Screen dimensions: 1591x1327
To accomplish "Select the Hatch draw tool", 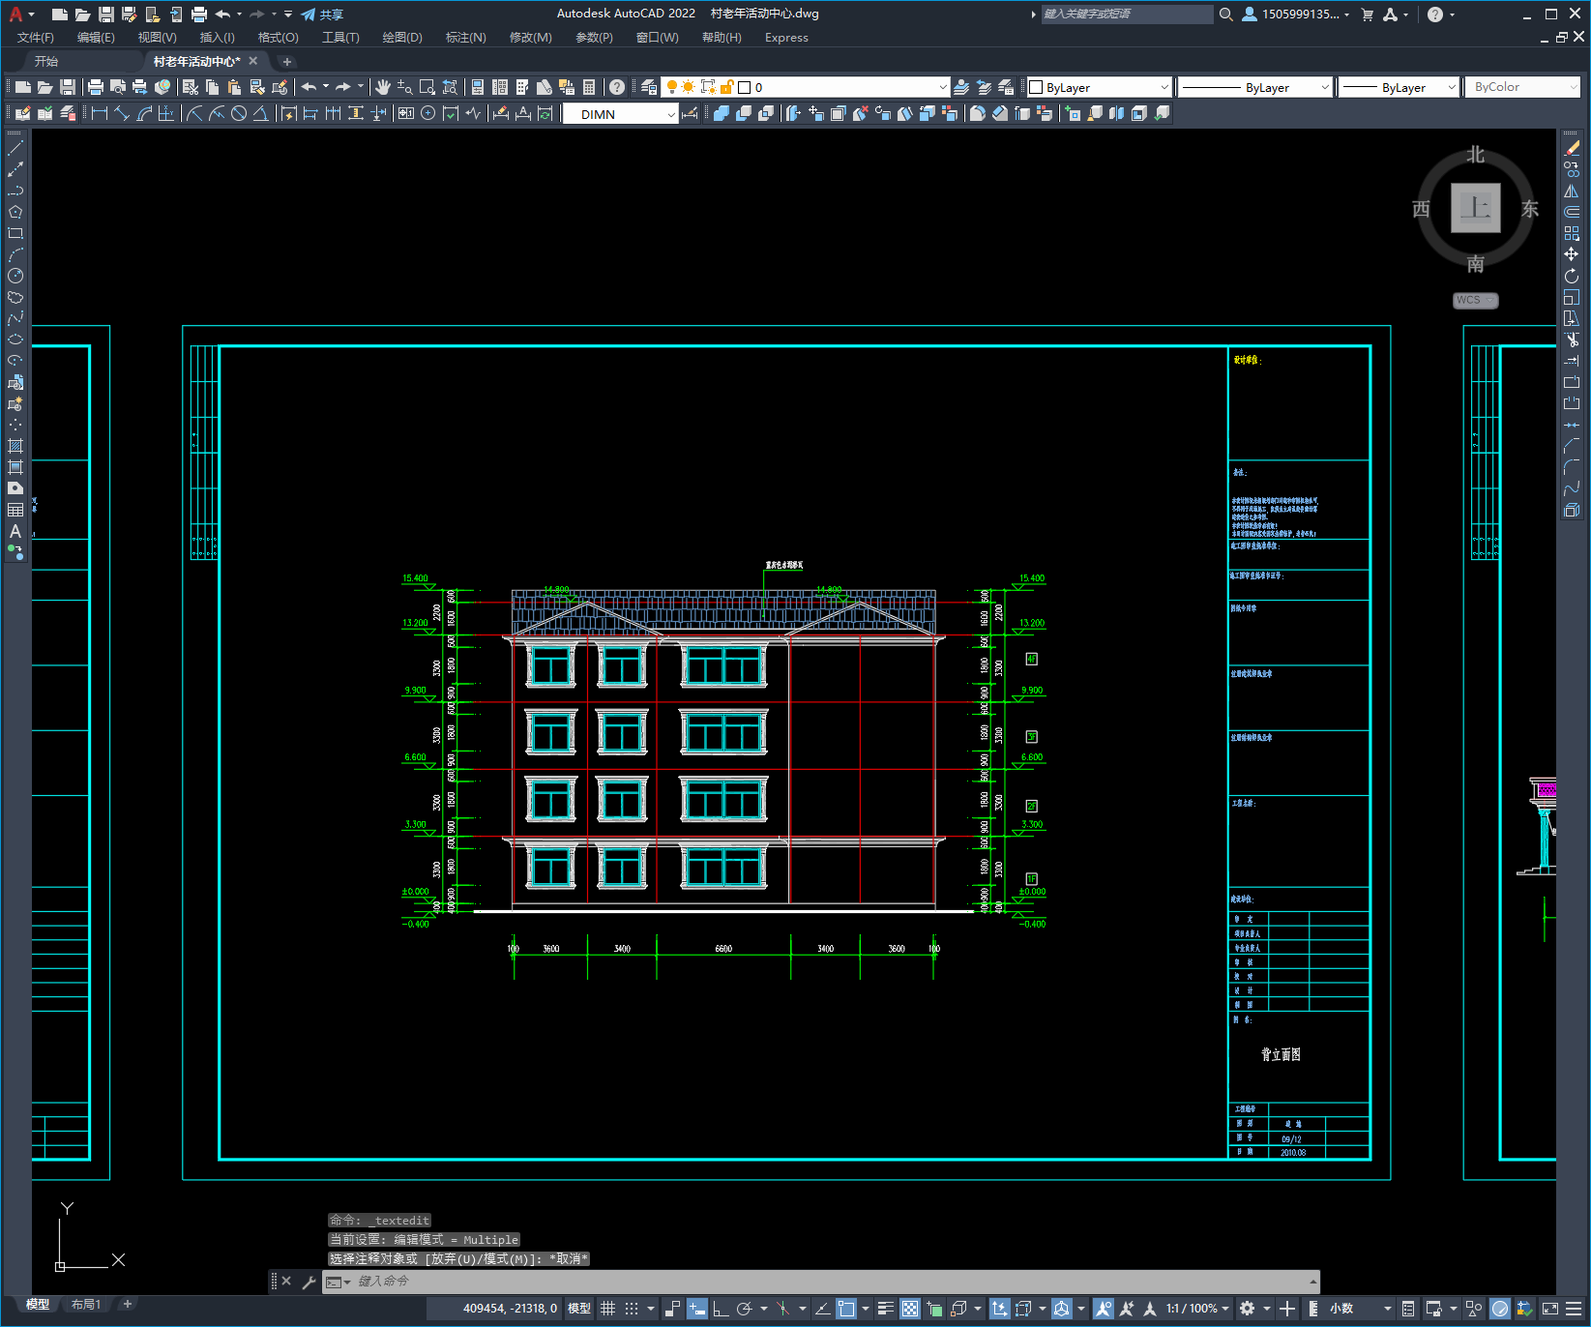I will [x=15, y=446].
